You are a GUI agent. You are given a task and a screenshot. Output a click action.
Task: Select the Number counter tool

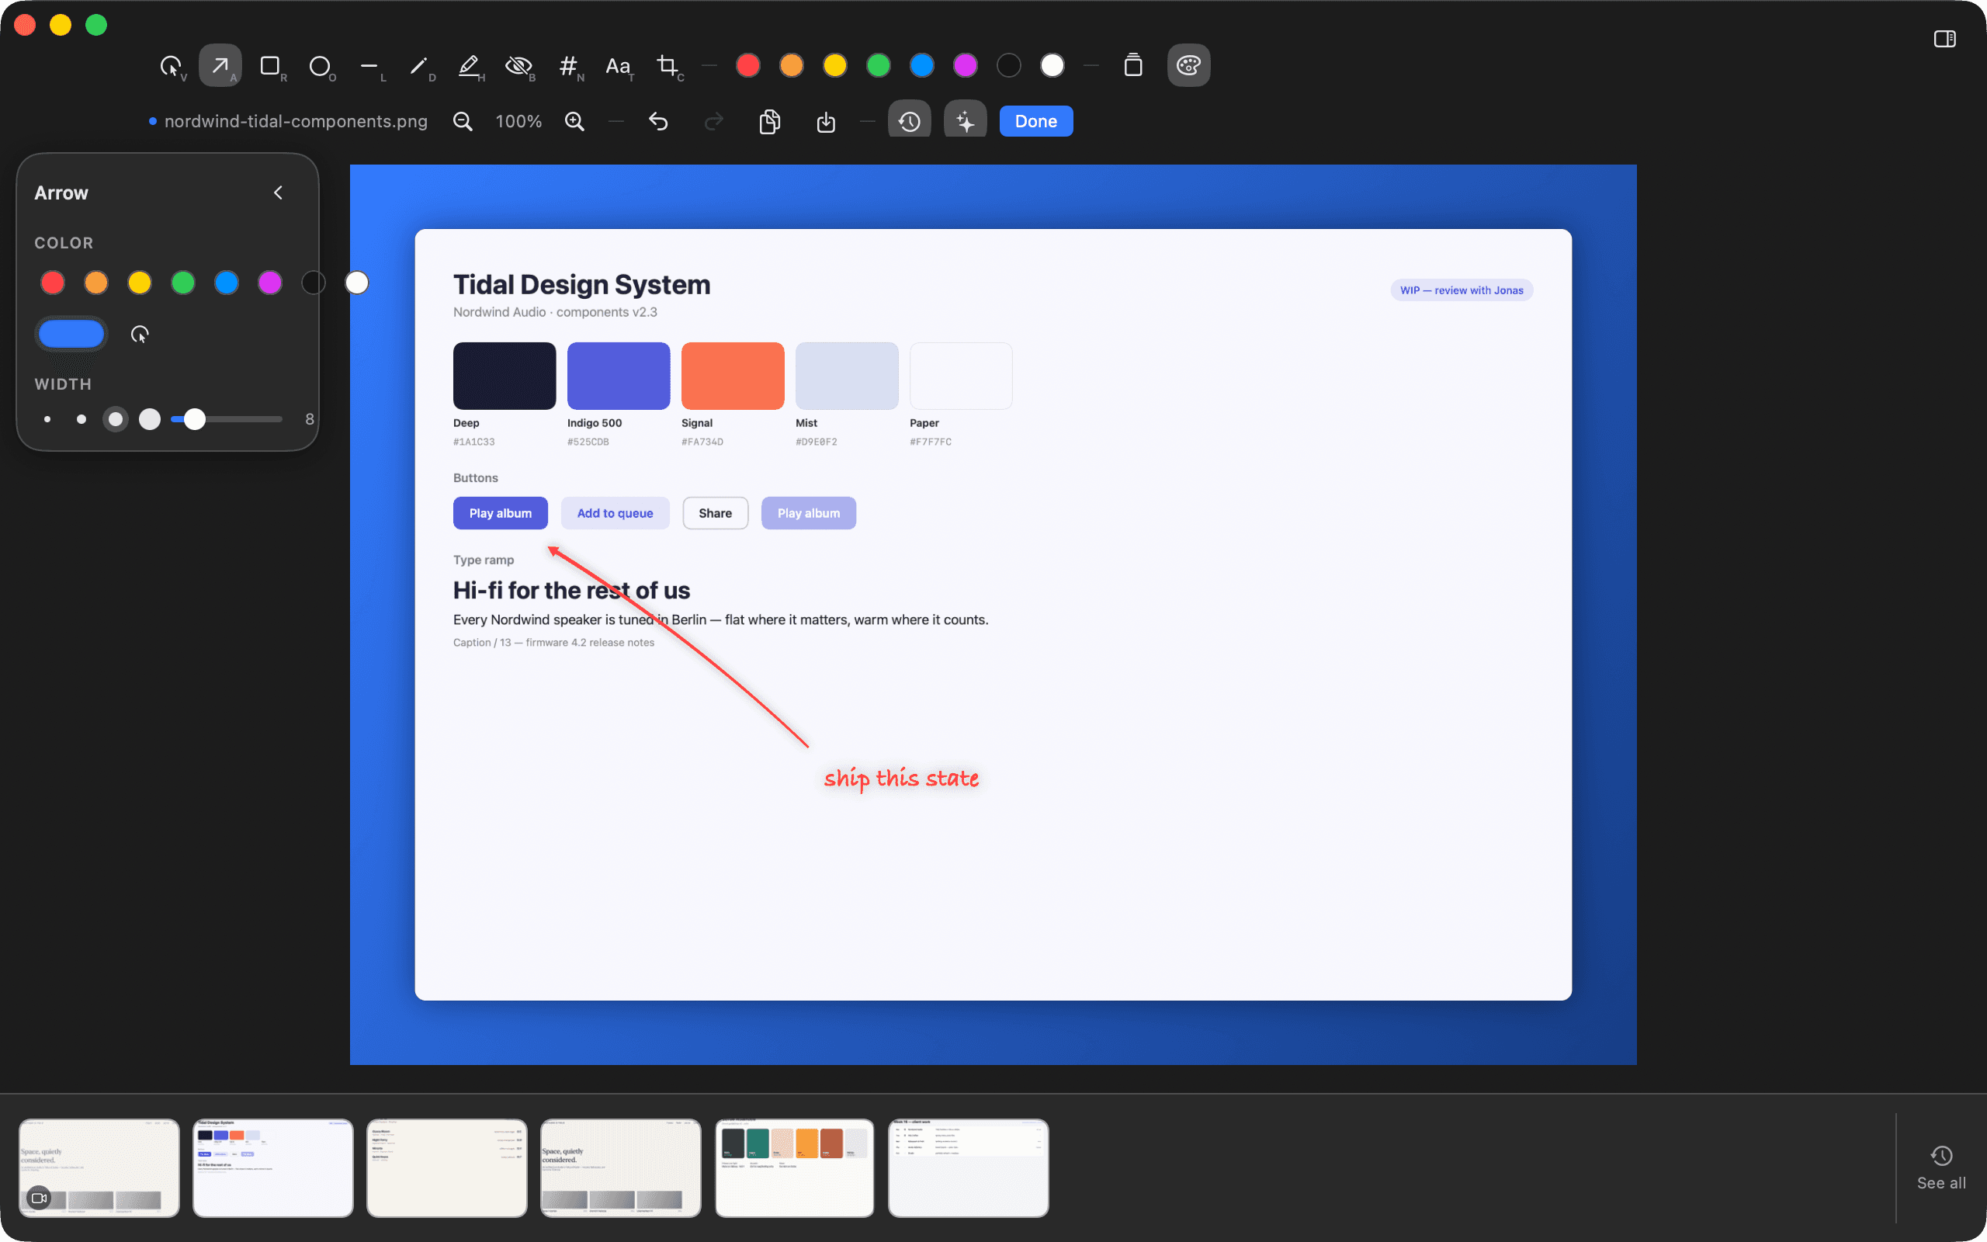568,66
